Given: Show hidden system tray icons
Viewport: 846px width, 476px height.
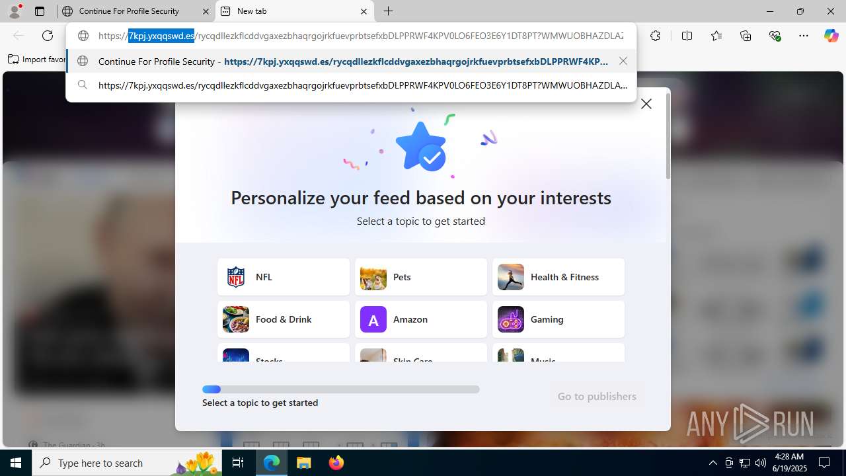Looking at the screenshot, I should coord(712,463).
